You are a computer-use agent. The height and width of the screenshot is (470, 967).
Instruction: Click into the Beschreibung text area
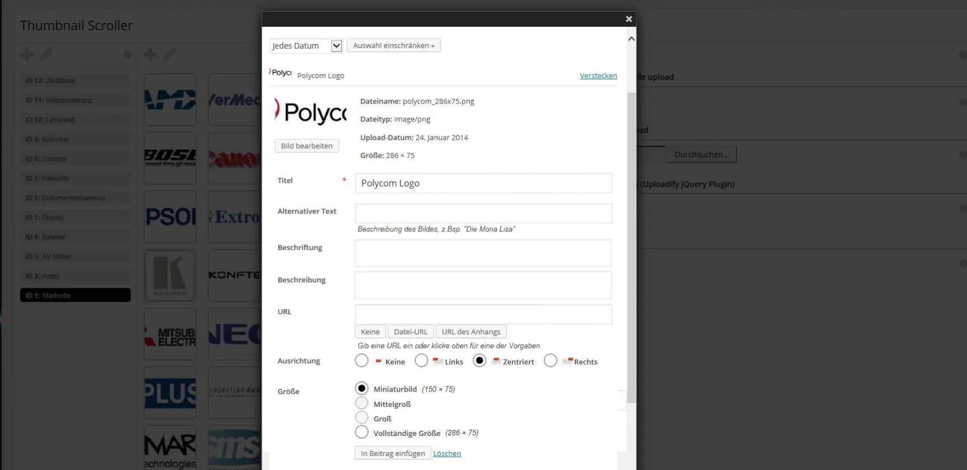coord(483,286)
